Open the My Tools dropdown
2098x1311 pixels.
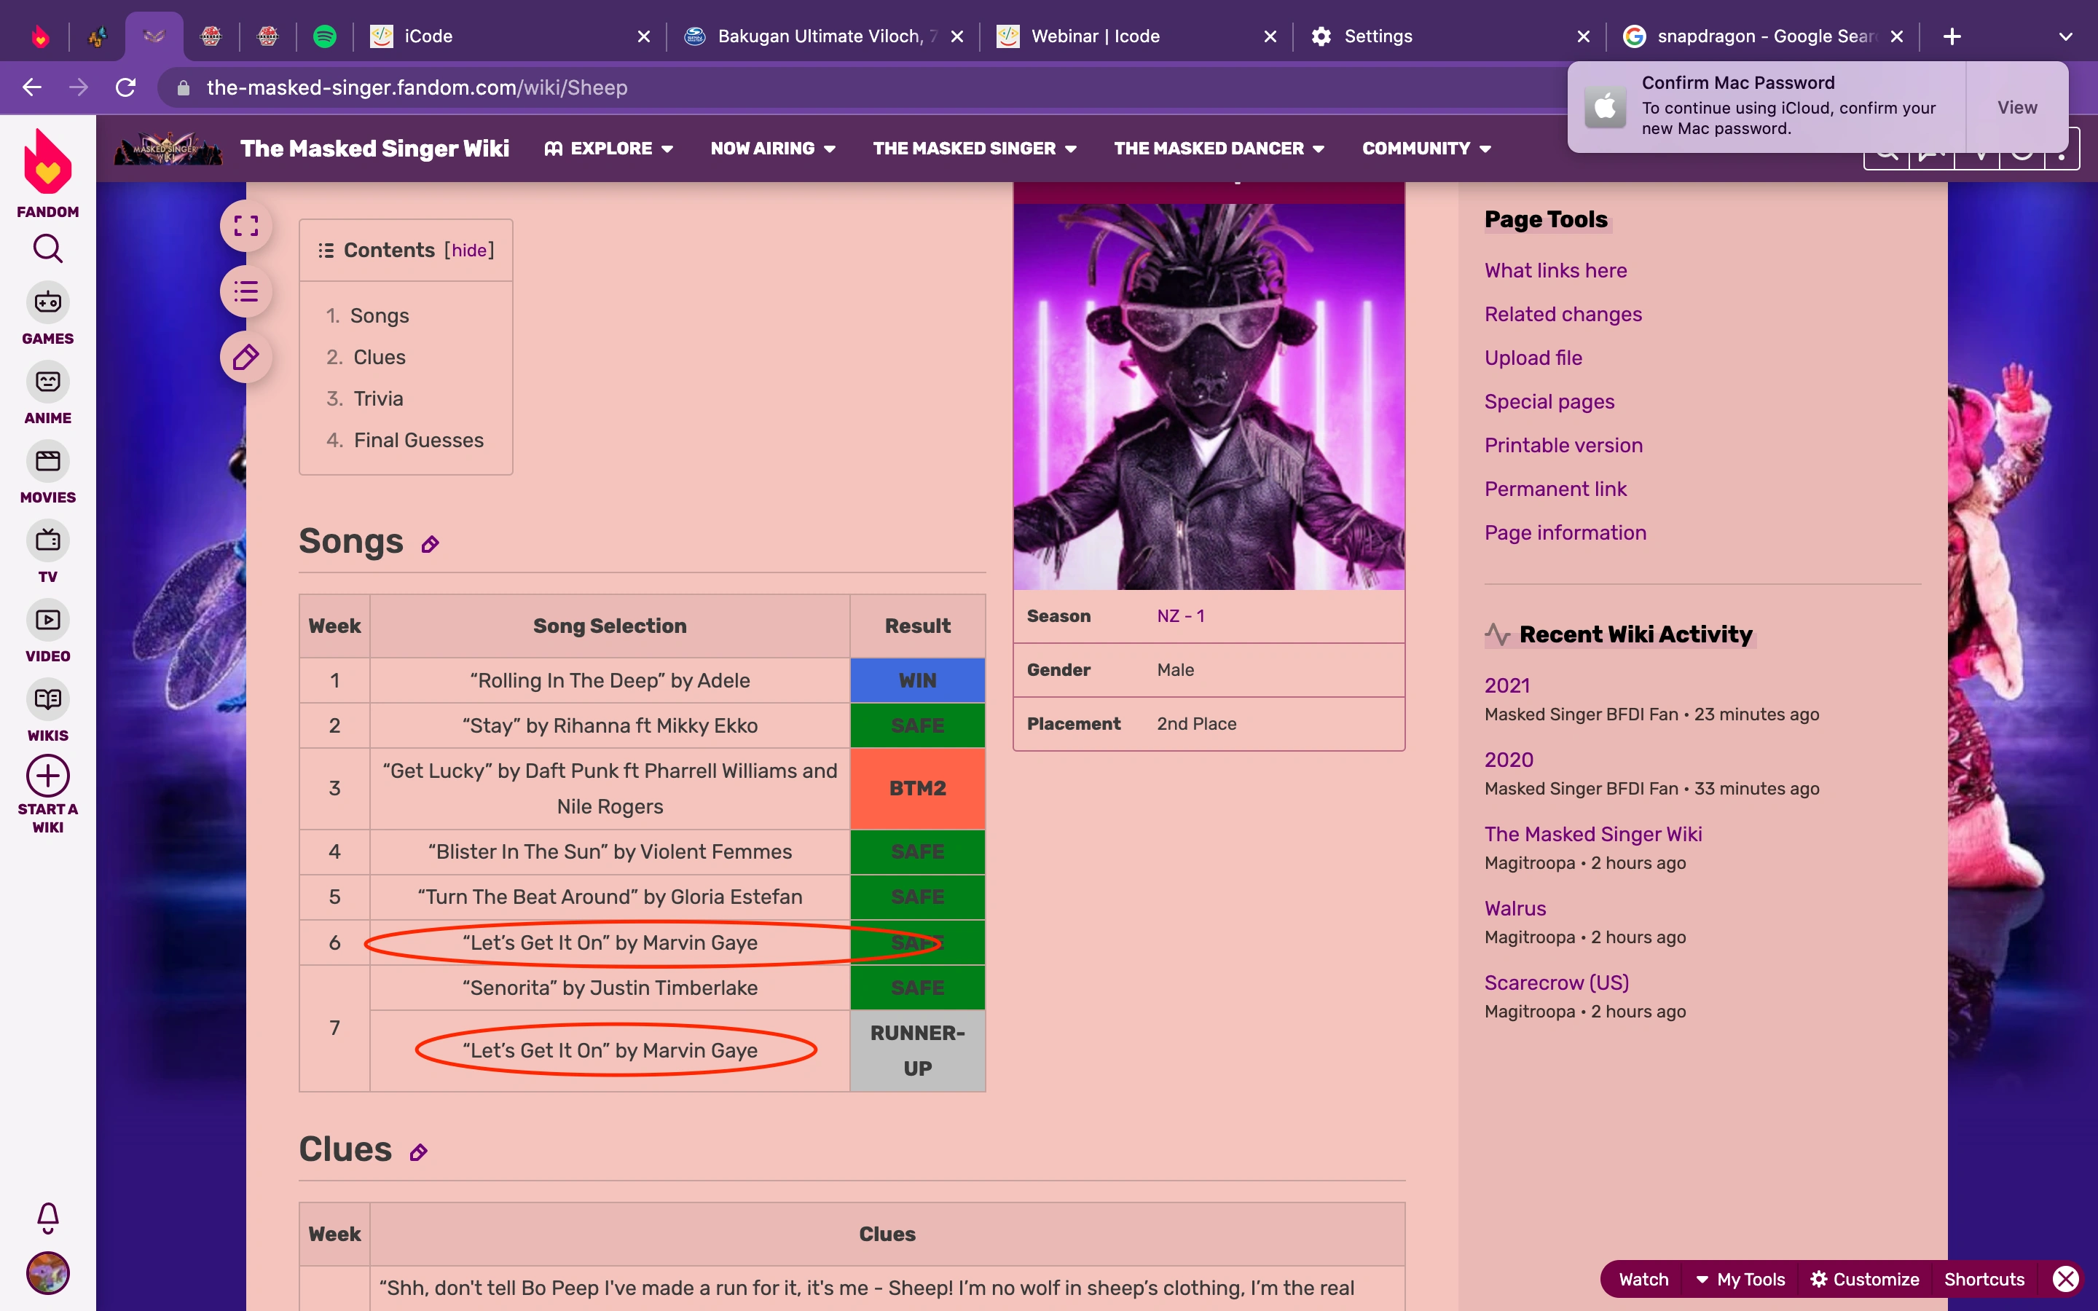[x=1740, y=1279]
